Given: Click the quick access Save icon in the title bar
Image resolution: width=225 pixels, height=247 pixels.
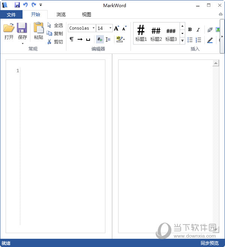Looking at the screenshot, I should coord(17,5).
